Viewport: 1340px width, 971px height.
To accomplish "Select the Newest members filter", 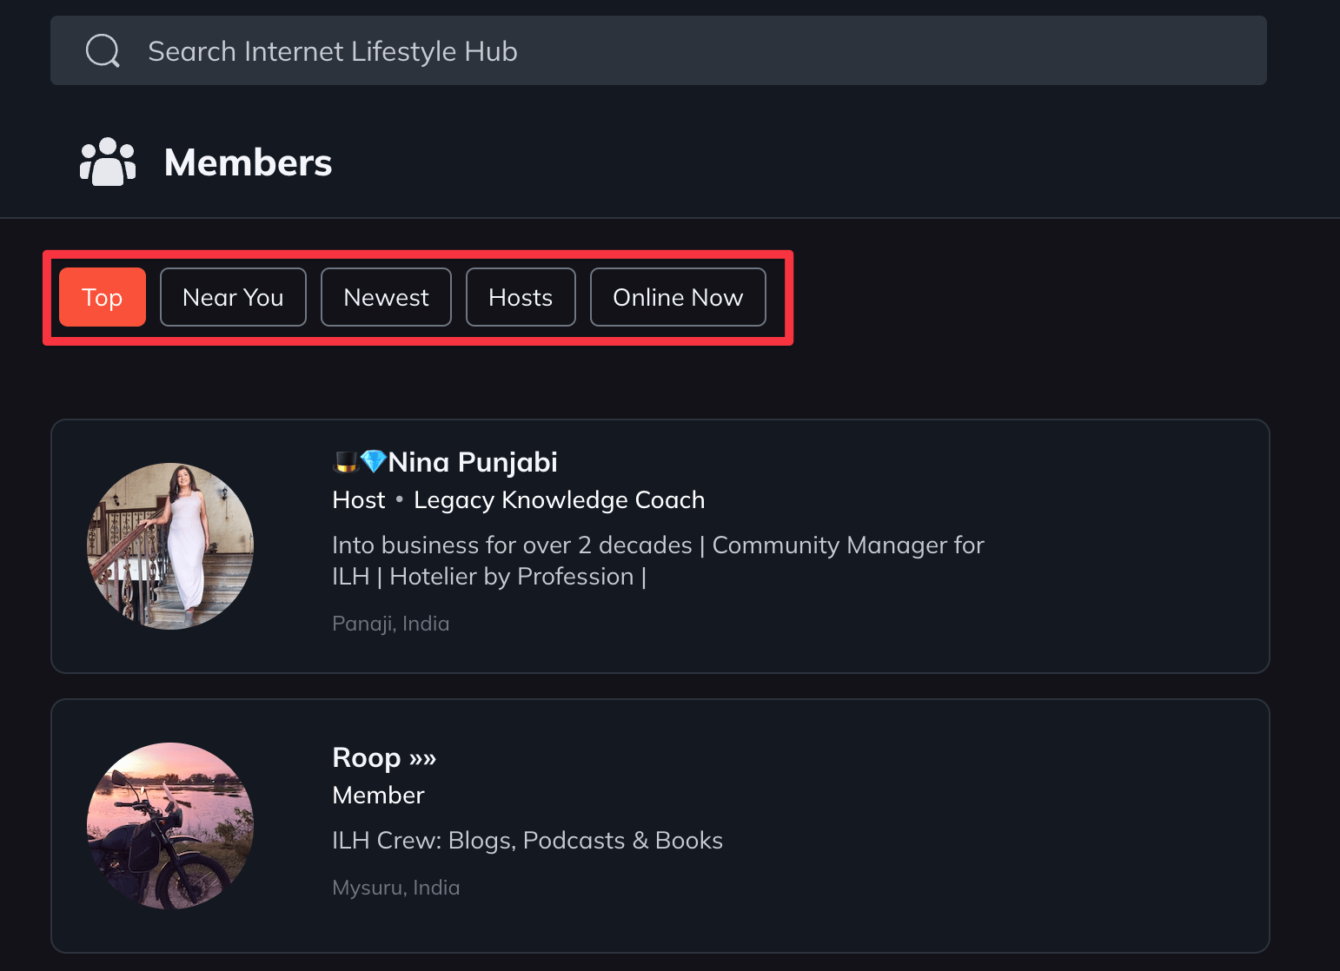I will pos(386,297).
